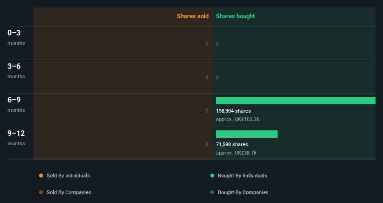Image resolution: width=383 pixels, height=203 pixels.
Task: Toggle the Bought By Individuals legend label
Action: click(242, 176)
